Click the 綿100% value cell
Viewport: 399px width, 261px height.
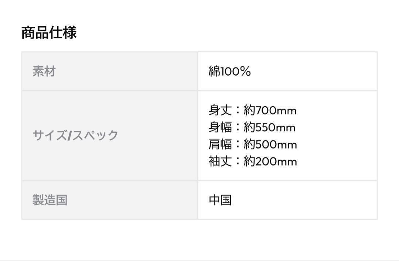coord(287,71)
